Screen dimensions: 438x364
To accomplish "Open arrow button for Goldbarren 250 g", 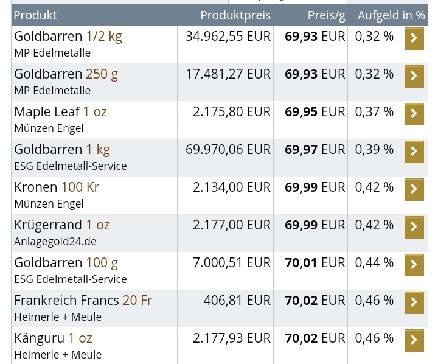I will (x=414, y=76).
